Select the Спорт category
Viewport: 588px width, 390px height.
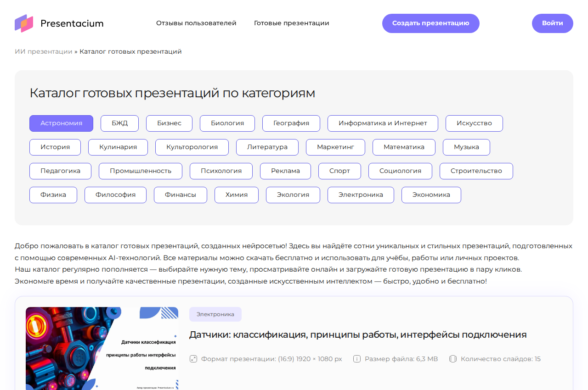[339, 171]
